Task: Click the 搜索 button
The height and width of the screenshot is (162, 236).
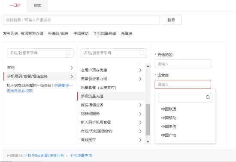Action: pos(171,20)
